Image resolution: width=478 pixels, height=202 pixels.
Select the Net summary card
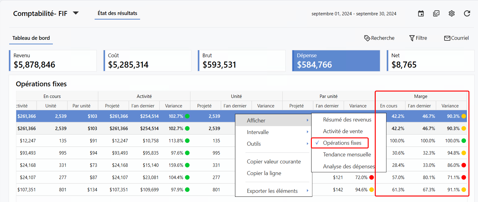[430, 61]
